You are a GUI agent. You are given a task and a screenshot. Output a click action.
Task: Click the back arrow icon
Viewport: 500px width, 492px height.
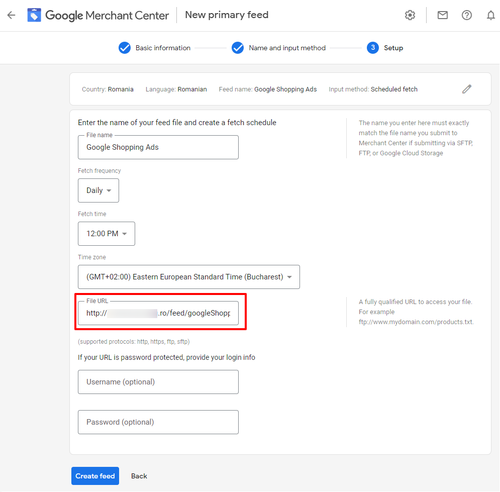tap(11, 15)
